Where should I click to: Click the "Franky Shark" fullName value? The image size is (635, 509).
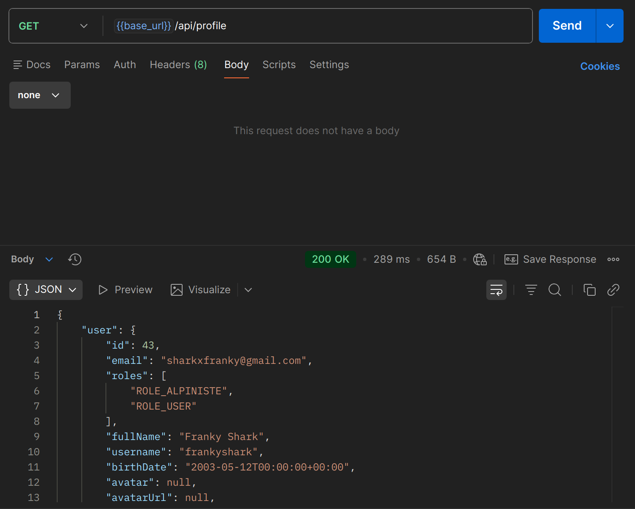(x=222, y=437)
